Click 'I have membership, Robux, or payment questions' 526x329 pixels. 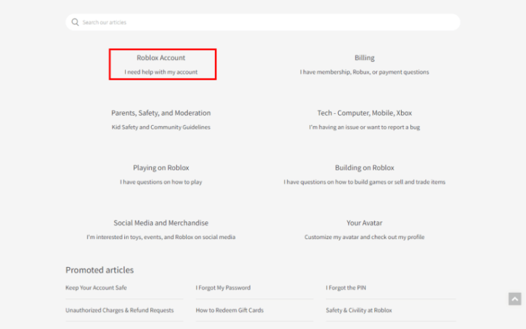pos(364,72)
